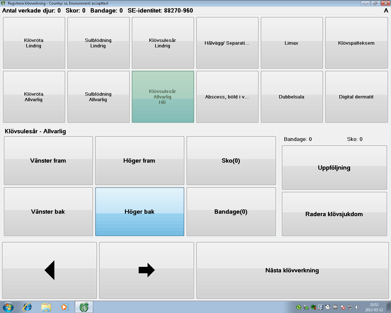Toggle Vänster fram leg

pos(48,161)
